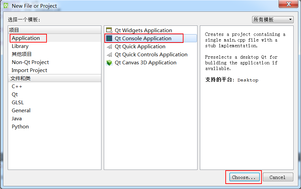Viewport: 301px width, 189px height.
Task: Select the Application project category
Action: 55,38
